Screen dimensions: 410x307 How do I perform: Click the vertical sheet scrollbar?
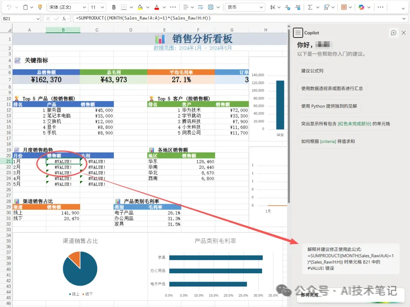coord(289,116)
